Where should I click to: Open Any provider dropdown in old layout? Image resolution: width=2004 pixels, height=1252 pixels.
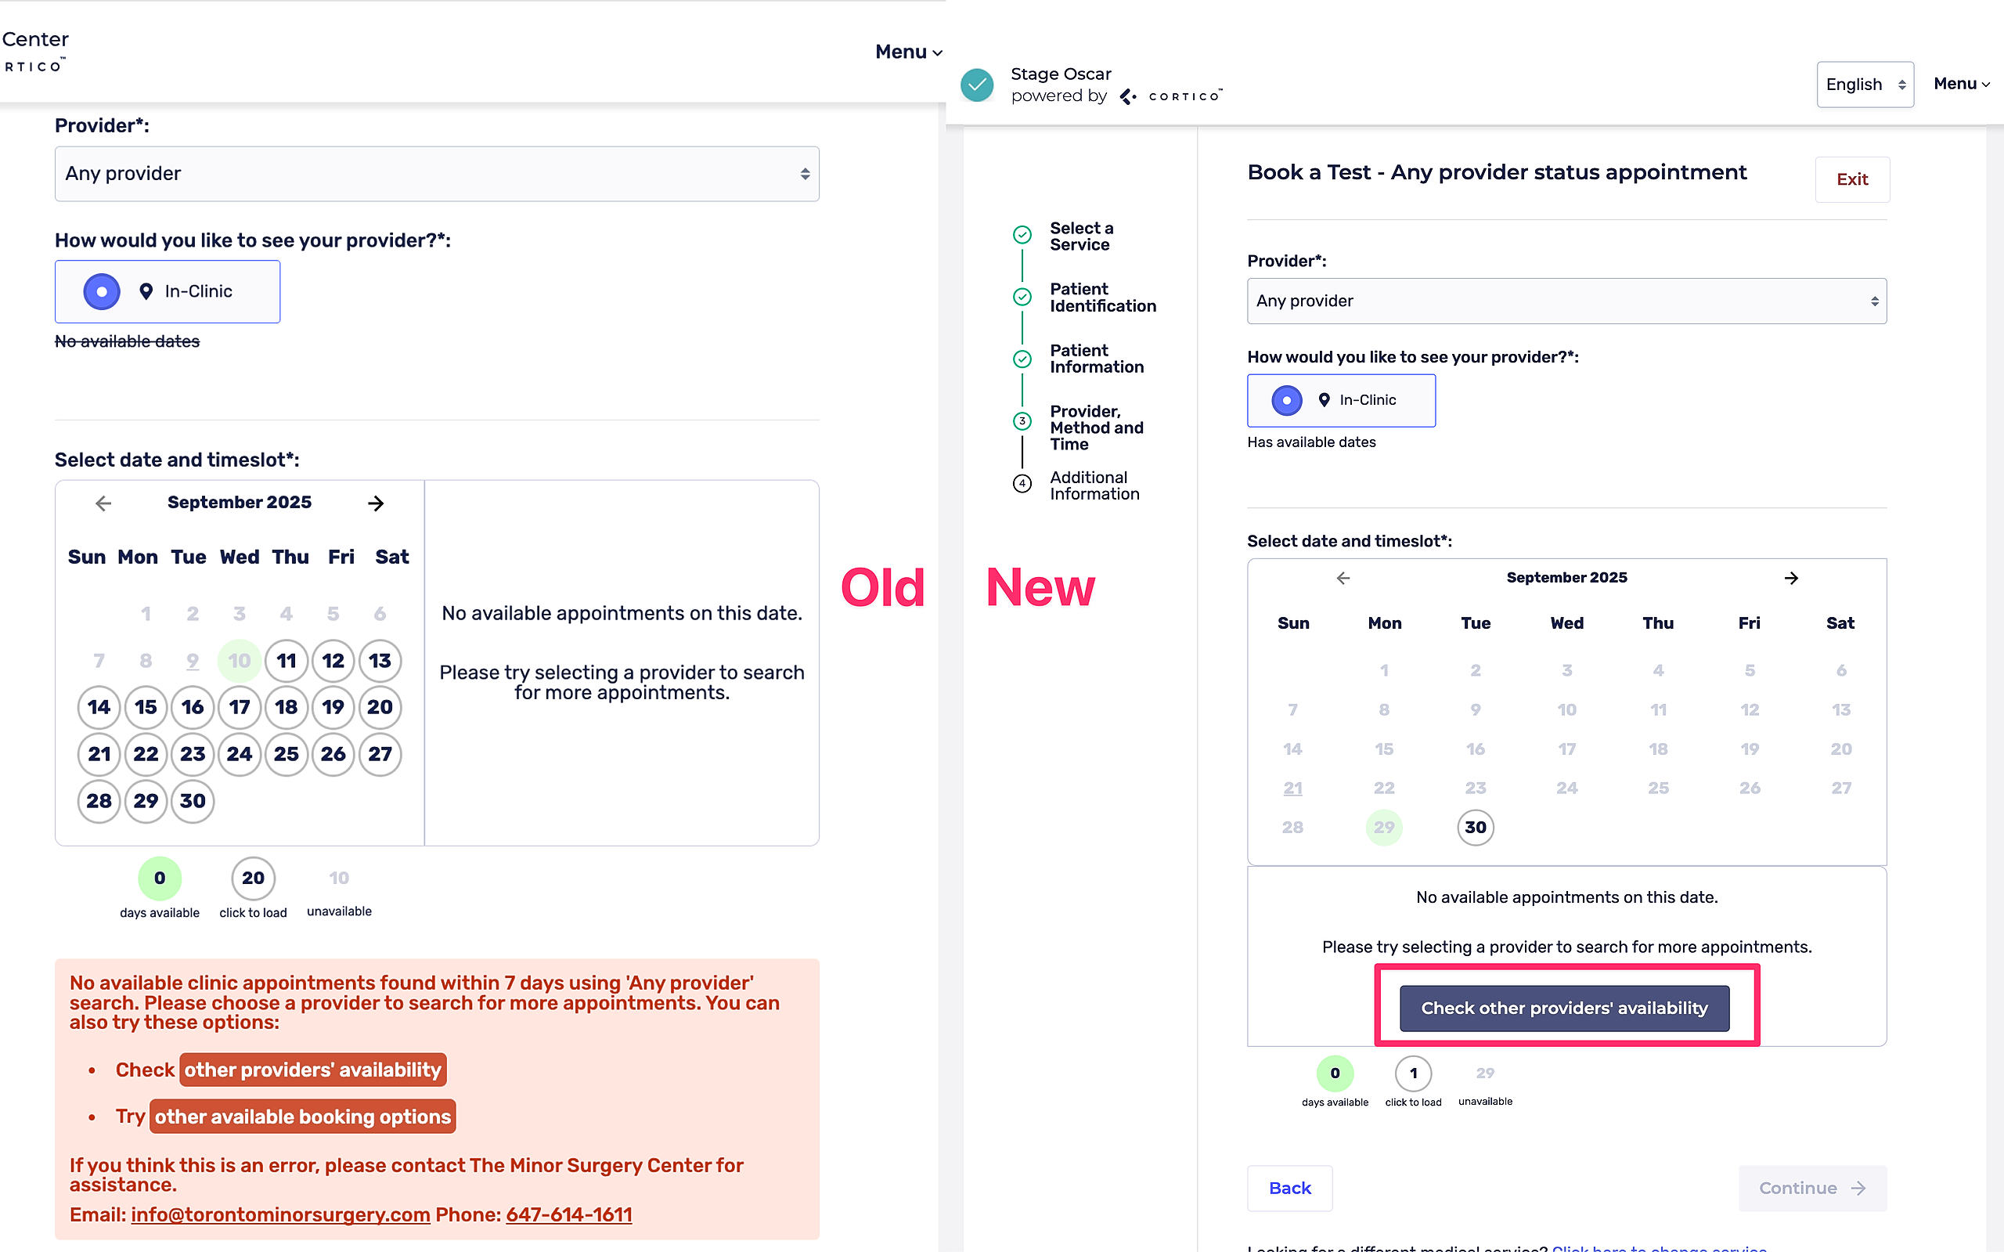click(x=436, y=174)
